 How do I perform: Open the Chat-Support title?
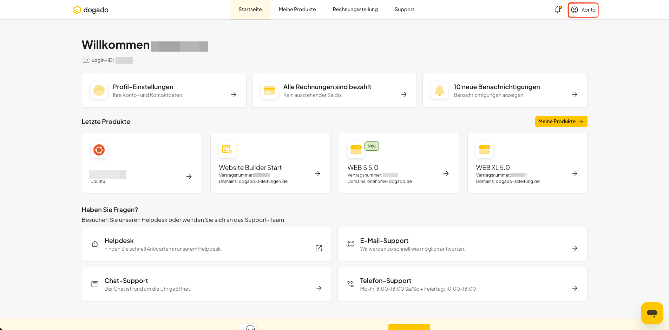click(126, 280)
